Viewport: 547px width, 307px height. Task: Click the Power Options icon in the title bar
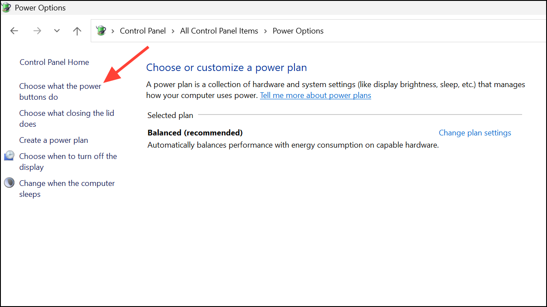coord(7,7)
